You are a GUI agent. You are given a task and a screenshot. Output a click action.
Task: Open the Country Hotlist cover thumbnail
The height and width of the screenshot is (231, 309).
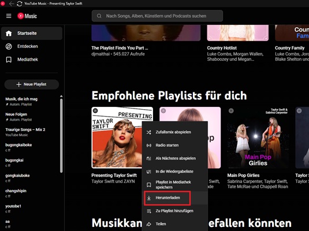237,33
